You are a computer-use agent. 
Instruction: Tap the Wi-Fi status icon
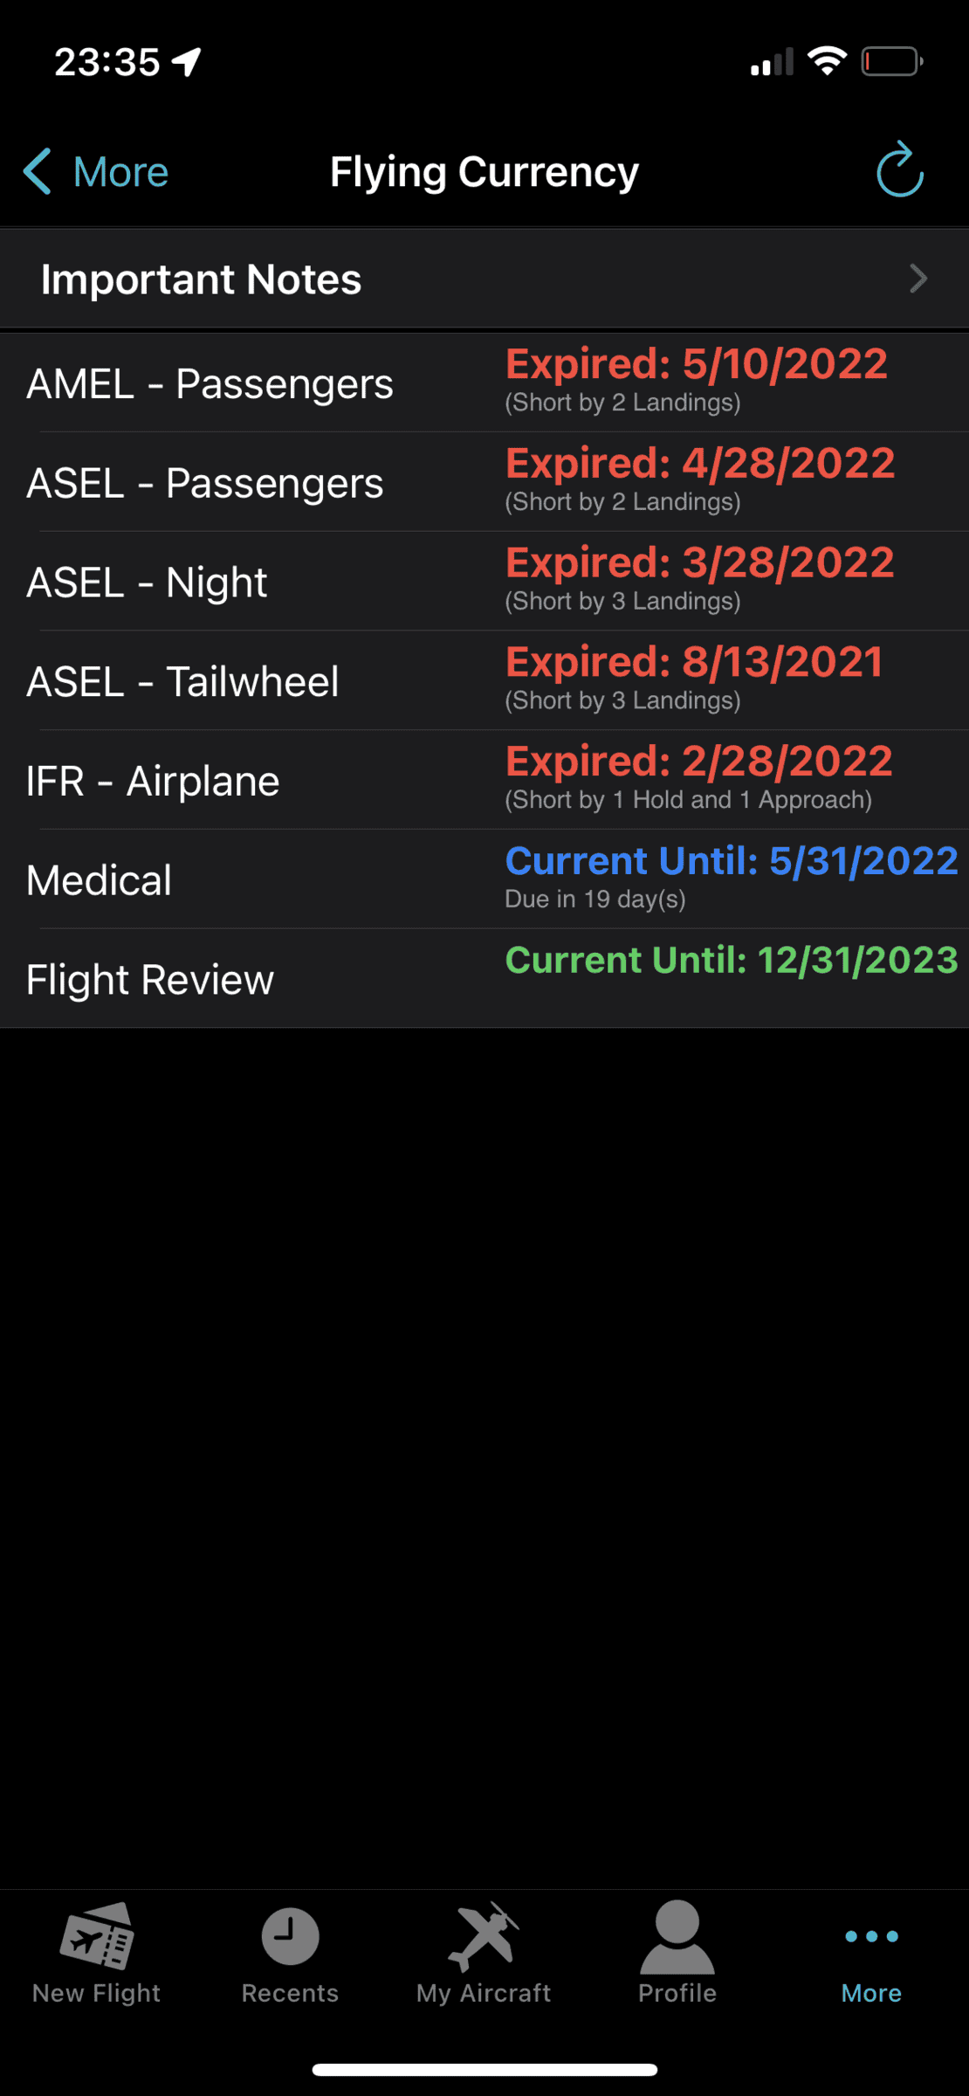pos(827,61)
